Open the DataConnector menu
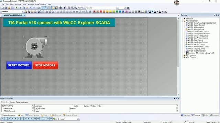220x123 pixels. coord(41,4)
